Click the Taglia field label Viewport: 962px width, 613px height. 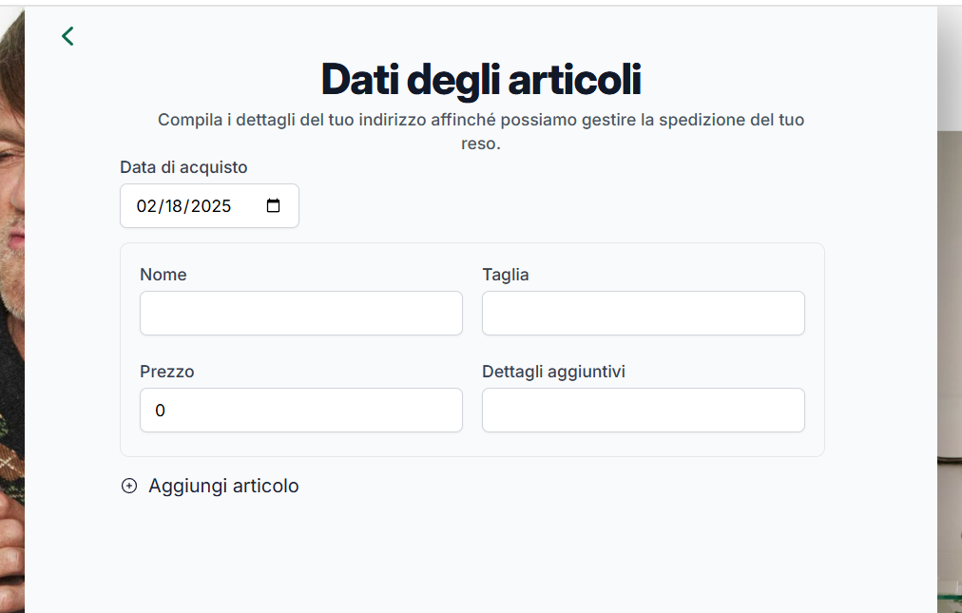[x=506, y=275]
